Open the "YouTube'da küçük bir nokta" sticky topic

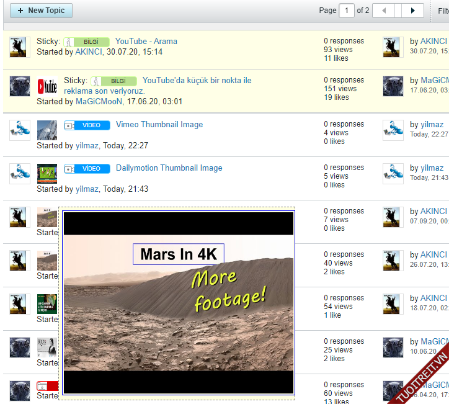[197, 81]
